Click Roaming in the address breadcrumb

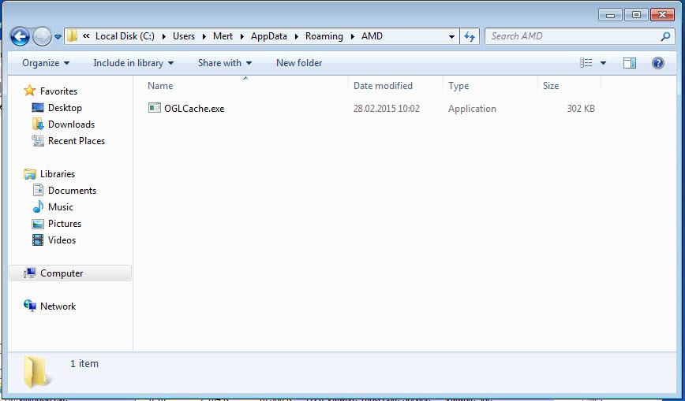[x=324, y=36]
